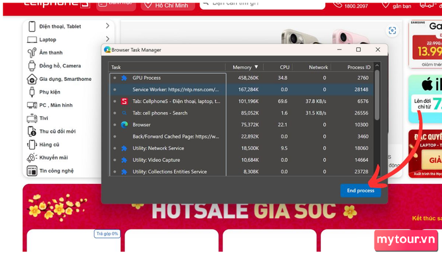Click puzzle icon of Collections Entities Service
The height and width of the screenshot is (256, 442).
tap(124, 171)
